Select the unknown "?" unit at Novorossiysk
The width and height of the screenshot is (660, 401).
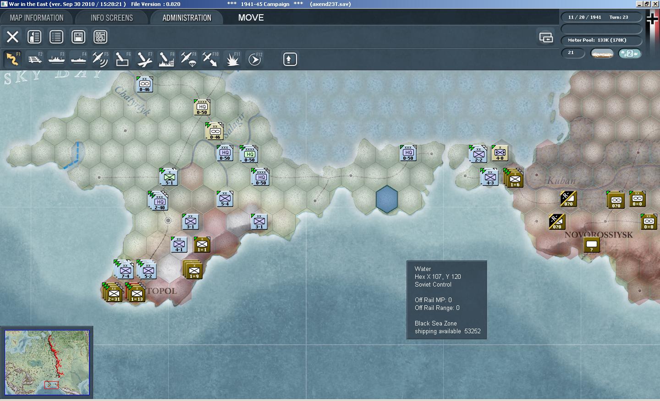(x=592, y=245)
